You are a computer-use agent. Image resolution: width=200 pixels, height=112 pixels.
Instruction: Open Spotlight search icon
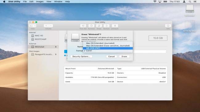point(190,2)
